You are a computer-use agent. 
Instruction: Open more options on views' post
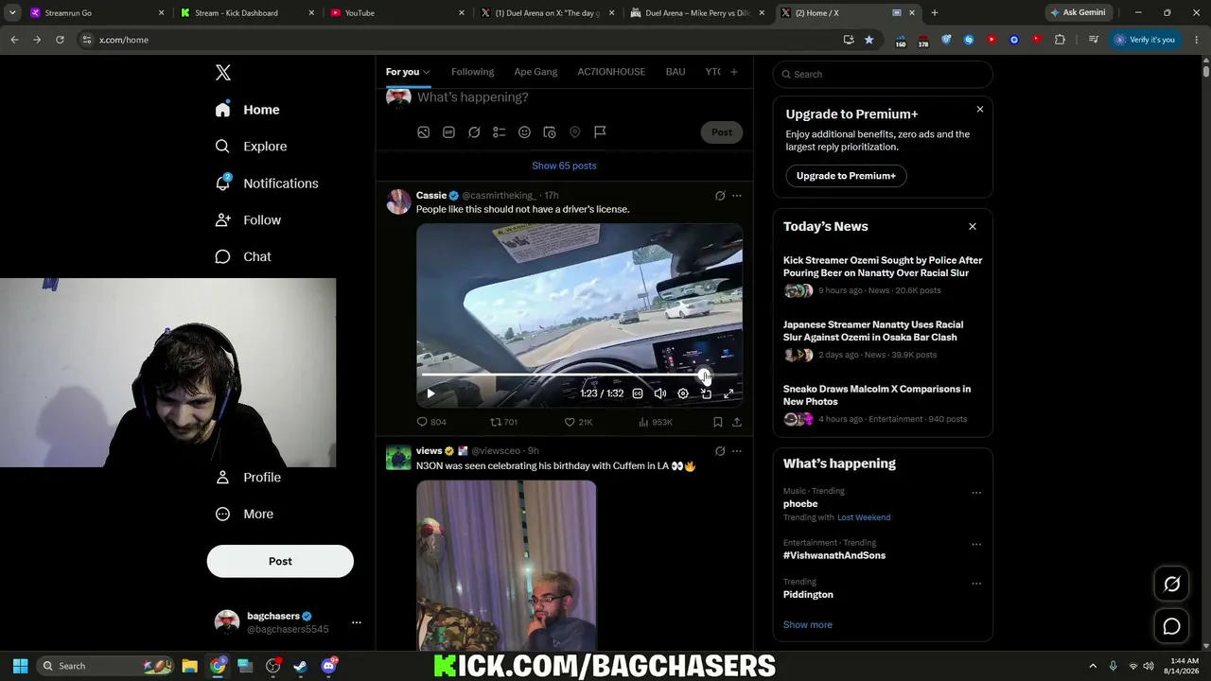pyautogui.click(x=737, y=451)
